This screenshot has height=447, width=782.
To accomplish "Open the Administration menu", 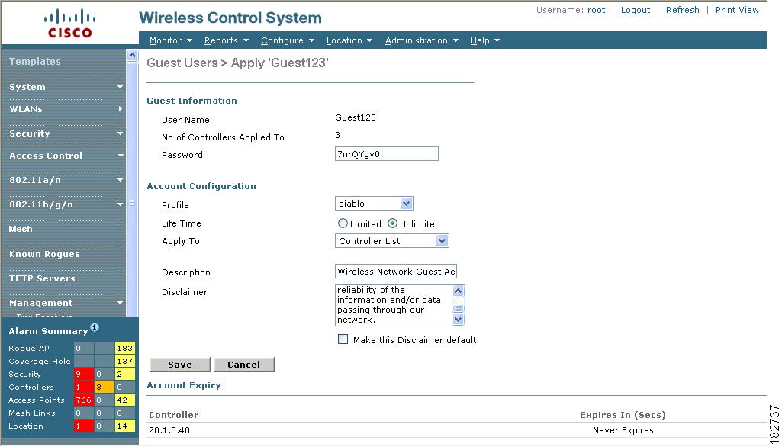I will pyautogui.click(x=417, y=40).
